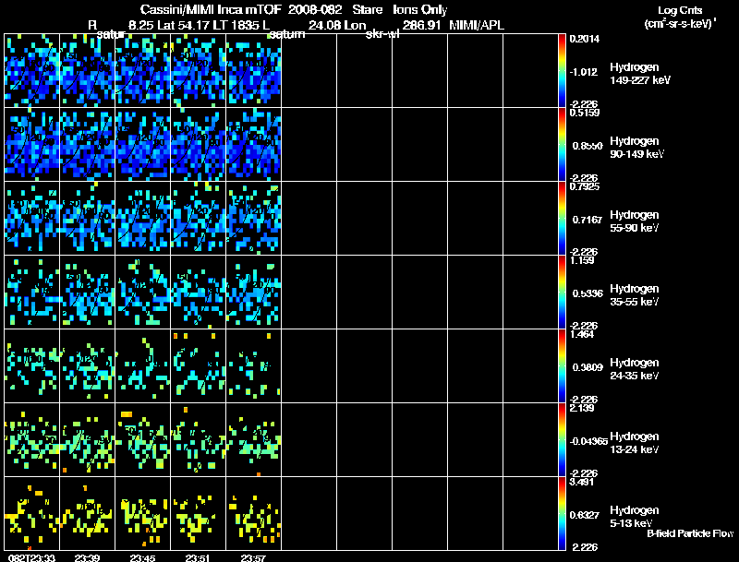Click the 13-24 keV Hydrogen color bar
Viewport: 739px width, 562px height.
pos(563,439)
